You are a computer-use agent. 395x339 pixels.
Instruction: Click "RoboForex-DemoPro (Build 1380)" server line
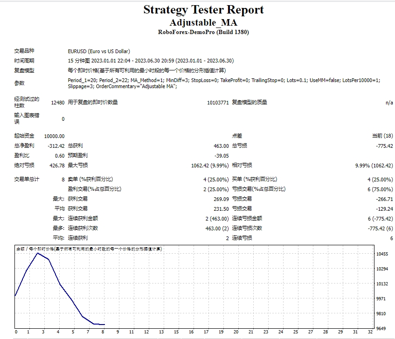(x=203, y=32)
